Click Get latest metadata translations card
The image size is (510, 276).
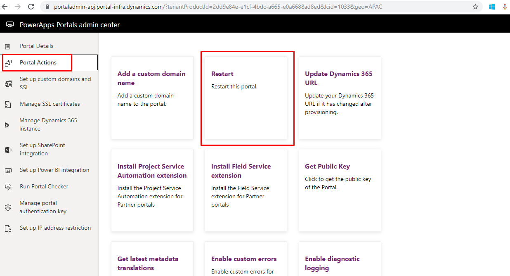click(x=152, y=259)
